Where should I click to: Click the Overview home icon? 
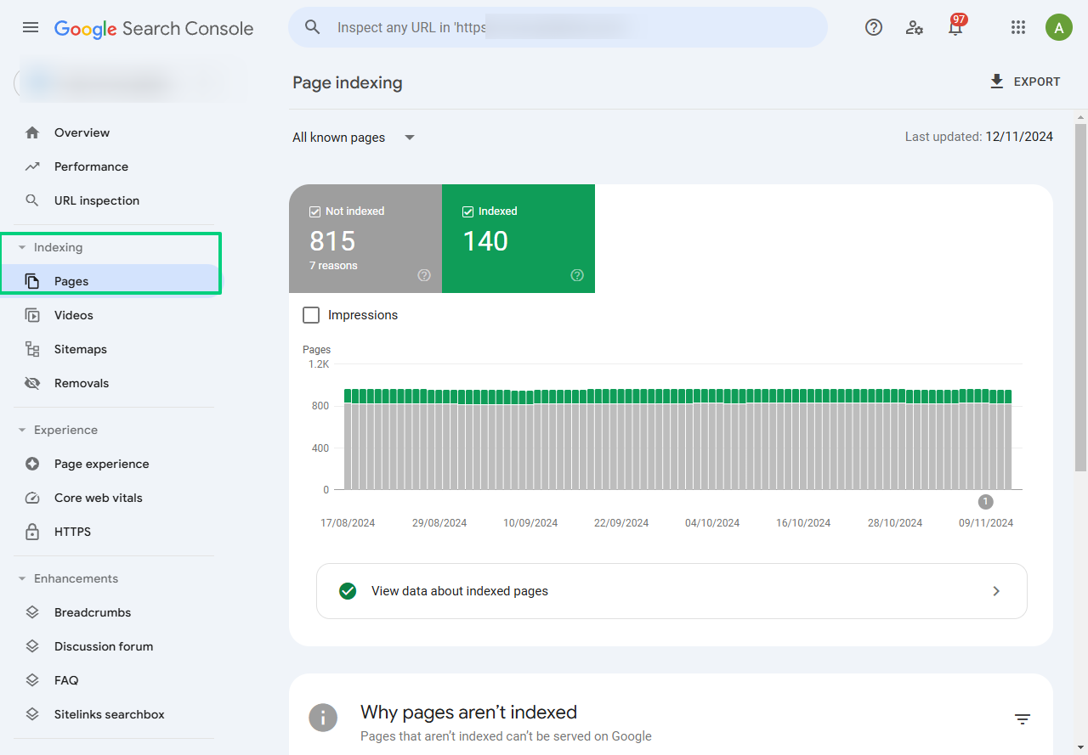click(32, 132)
